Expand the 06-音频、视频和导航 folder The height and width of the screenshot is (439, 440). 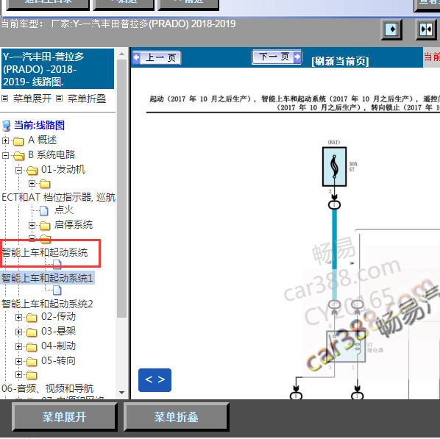point(18,375)
